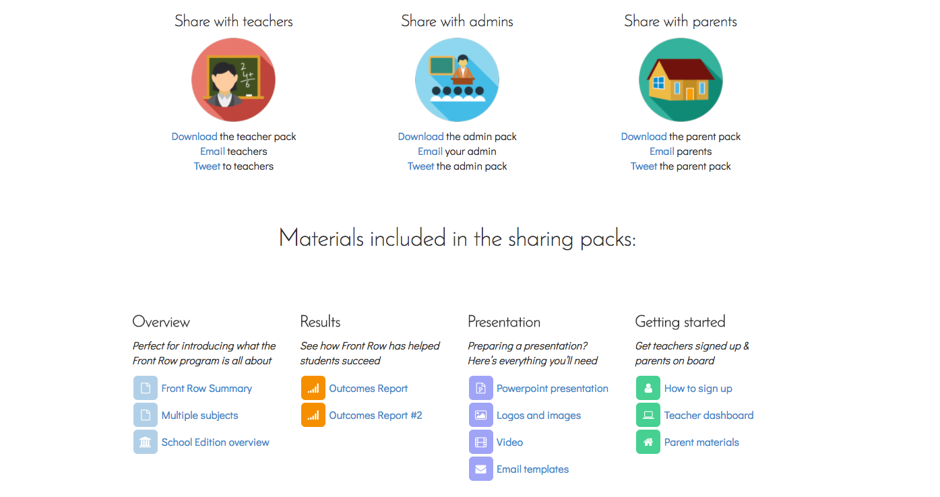This screenshot has height=497, width=940.
Task: Click the admin lecture circle icon
Action: 457,79
